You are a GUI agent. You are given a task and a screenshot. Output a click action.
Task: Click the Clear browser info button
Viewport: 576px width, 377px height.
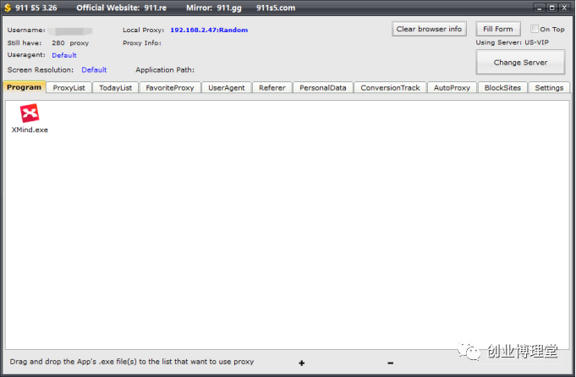tap(429, 29)
